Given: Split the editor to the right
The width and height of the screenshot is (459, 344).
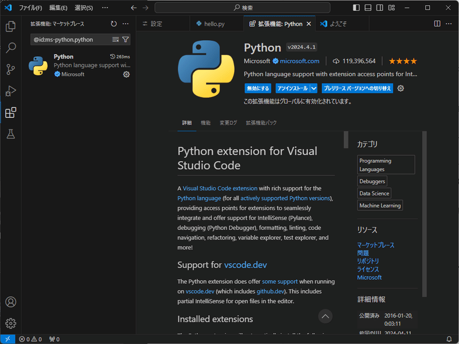Looking at the screenshot, I should coord(437,24).
